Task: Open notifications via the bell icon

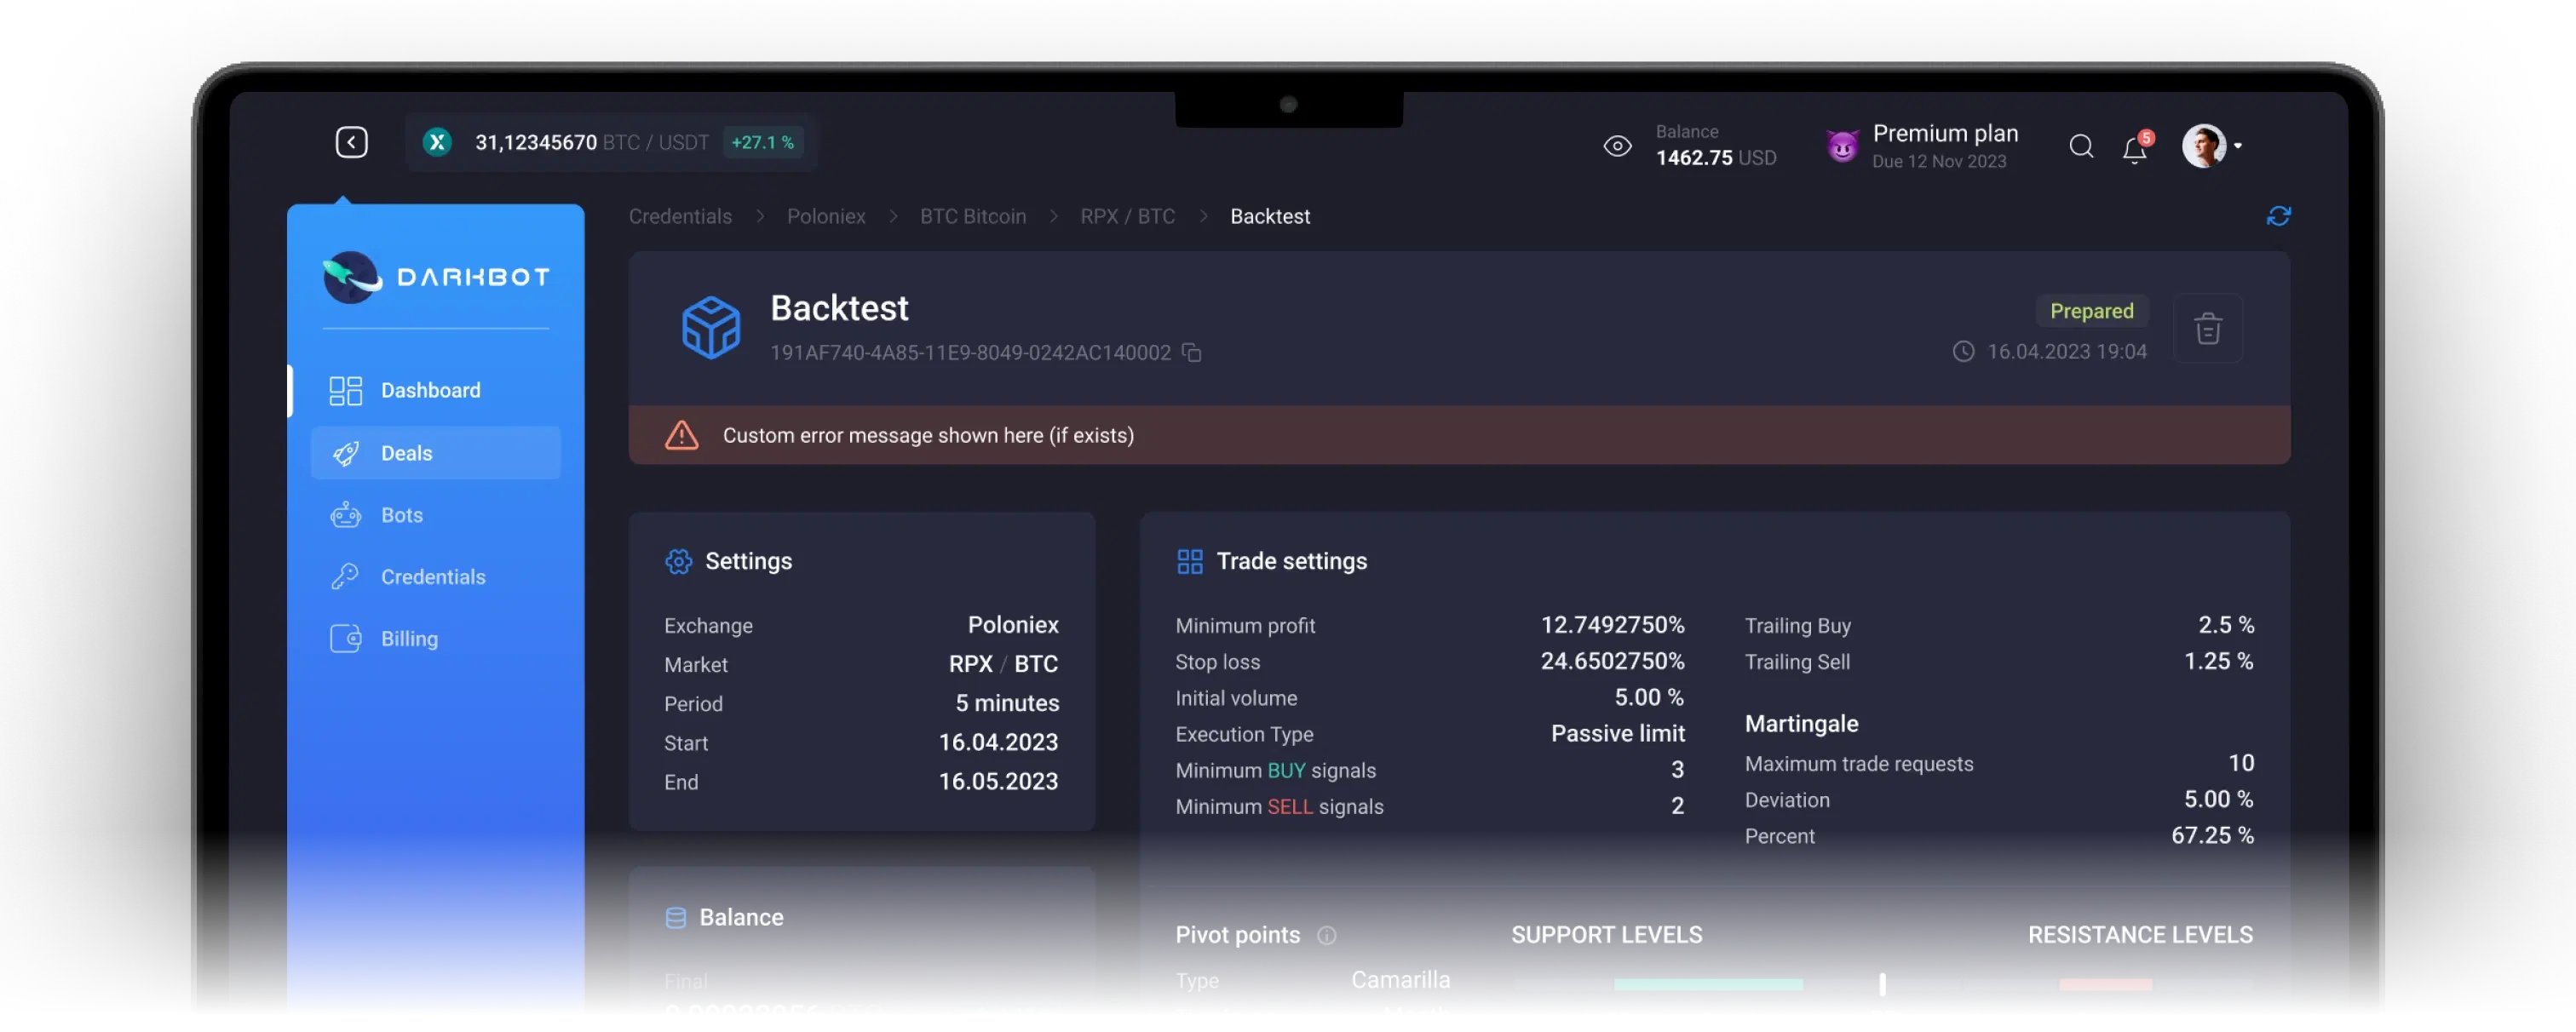Action: click(2134, 148)
